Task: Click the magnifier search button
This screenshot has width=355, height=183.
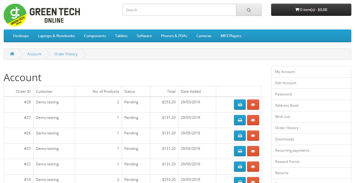Action: 249,10
